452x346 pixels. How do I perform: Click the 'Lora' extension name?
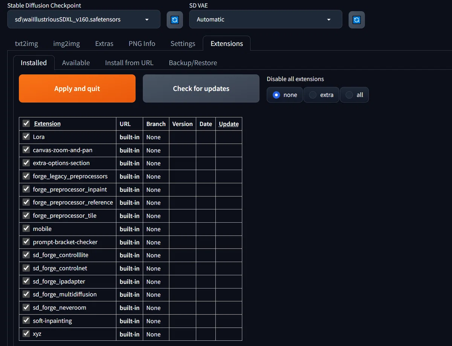click(39, 137)
